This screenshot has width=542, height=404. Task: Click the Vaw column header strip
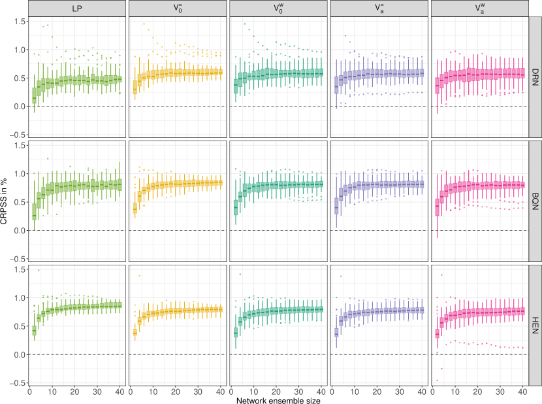480,8
